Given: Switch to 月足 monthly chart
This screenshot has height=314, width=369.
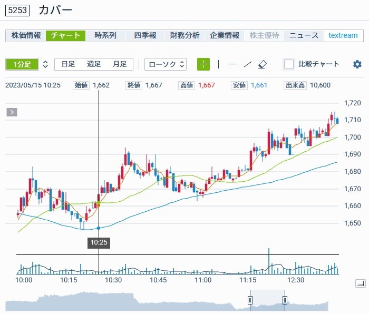Looking at the screenshot, I should (x=120, y=64).
